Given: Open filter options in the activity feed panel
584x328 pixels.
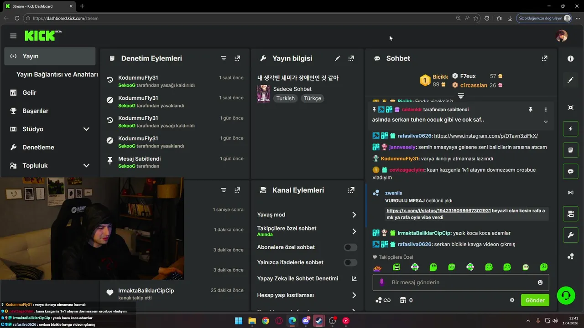Looking at the screenshot, I should (224, 190).
